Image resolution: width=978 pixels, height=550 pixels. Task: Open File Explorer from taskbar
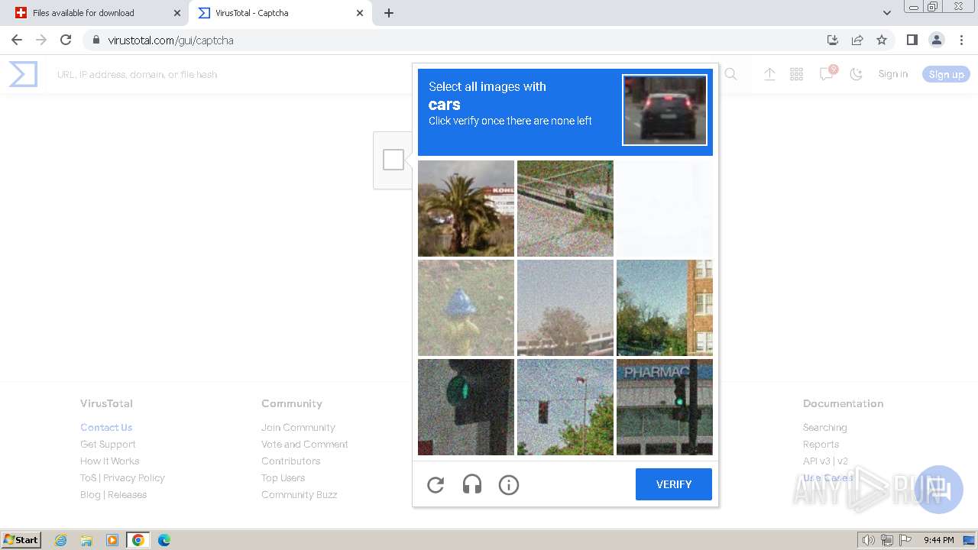(86, 540)
